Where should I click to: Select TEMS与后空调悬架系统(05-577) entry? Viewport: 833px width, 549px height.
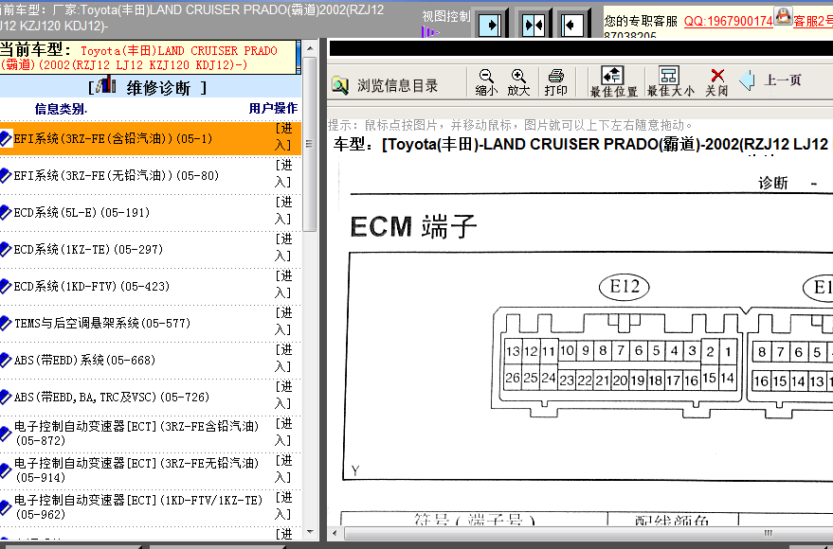(x=102, y=323)
